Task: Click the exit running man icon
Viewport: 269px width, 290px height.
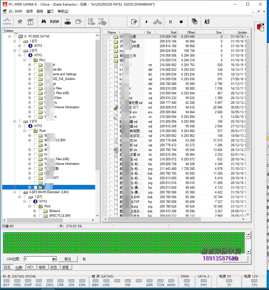Action: pos(207,22)
